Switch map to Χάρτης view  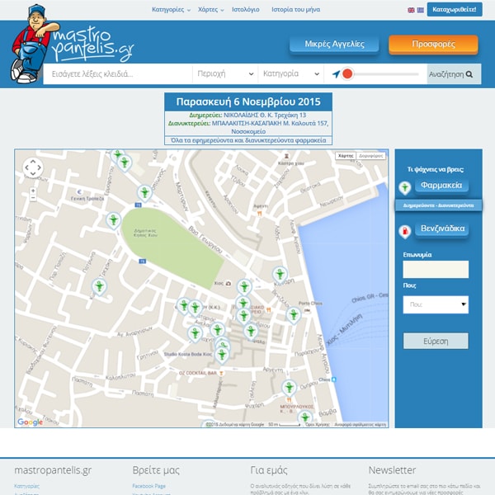[346, 155]
